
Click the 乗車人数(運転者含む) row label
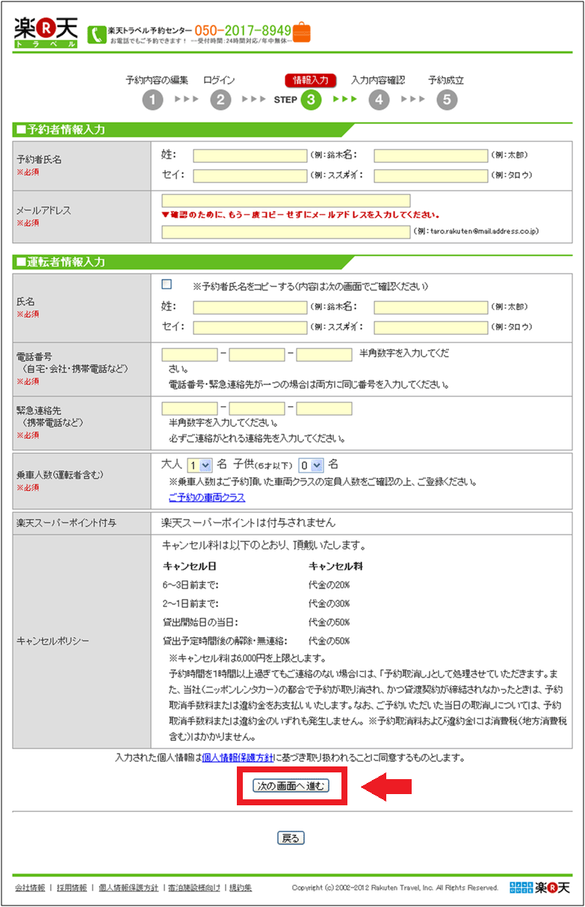60,475
